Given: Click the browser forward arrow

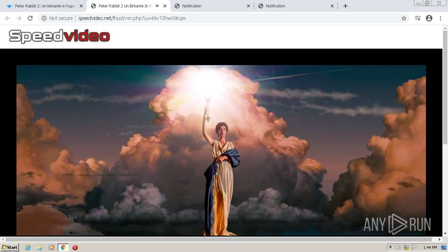Looking at the screenshot, I should point(19,18).
